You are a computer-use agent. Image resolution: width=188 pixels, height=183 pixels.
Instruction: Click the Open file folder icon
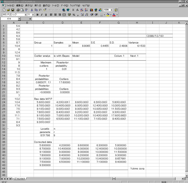click(8, 10)
